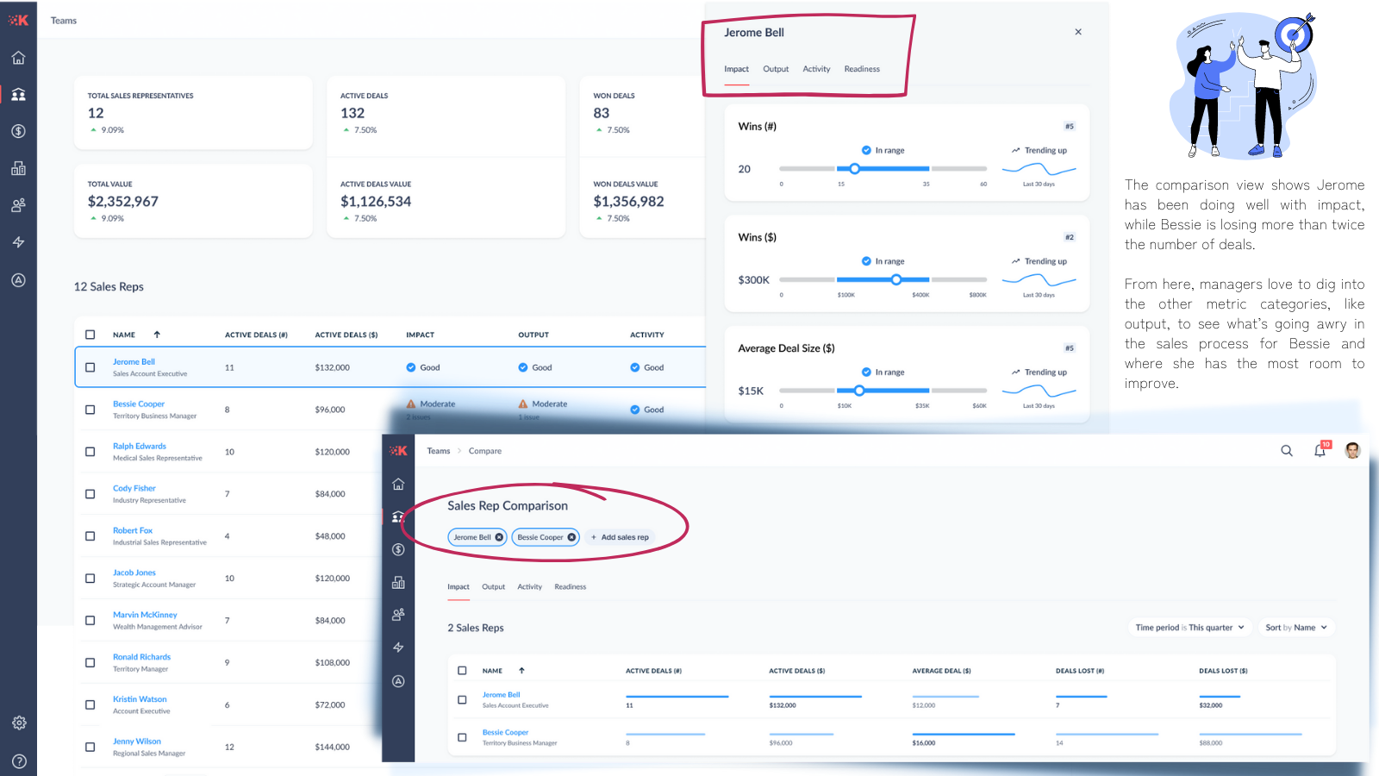Expand the Teams breadcrumb above Sales Rep Comparison
1379x776 pixels.
click(x=439, y=450)
